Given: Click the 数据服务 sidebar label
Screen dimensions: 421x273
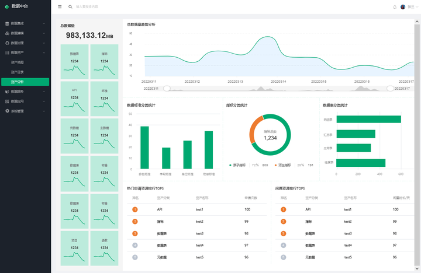Looking at the screenshot, I should coord(17,92).
